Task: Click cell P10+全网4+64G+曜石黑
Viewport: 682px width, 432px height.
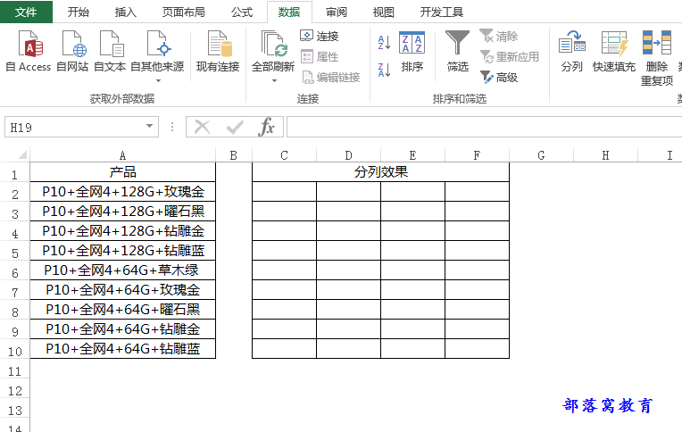Action: tap(122, 310)
